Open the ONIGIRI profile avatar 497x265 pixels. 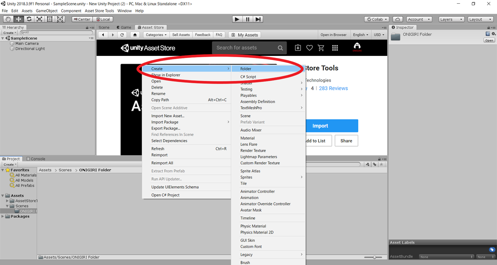[x=357, y=47]
